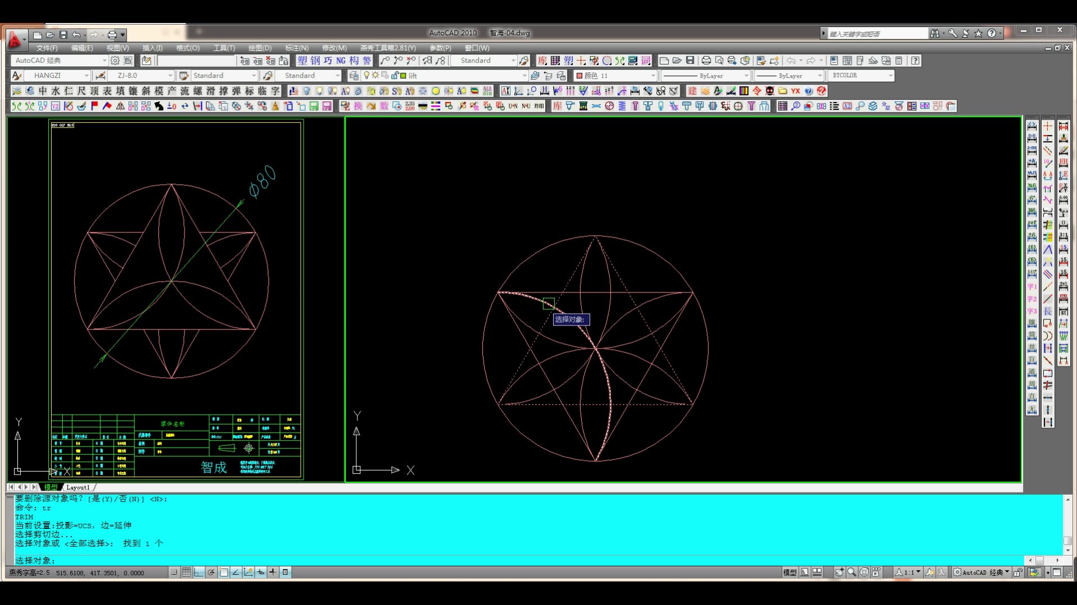Open the 颜色 11 color control
This screenshot has height=605, width=1077.
click(615, 76)
